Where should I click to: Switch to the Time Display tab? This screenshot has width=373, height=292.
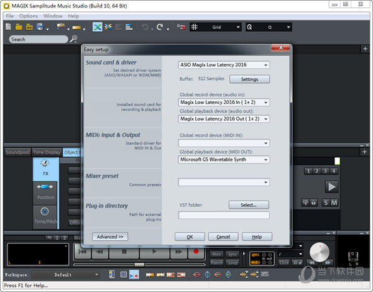[47, 152]
